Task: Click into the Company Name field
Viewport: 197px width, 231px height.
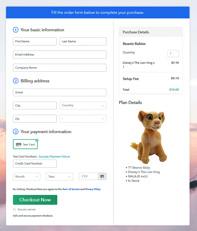Action: (60, 68)
